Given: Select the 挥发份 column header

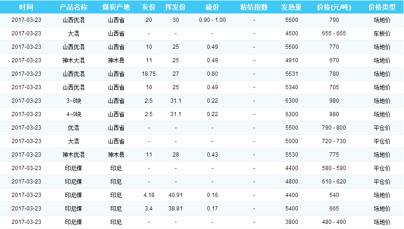Looking at the screenshot, I should 175,7.
